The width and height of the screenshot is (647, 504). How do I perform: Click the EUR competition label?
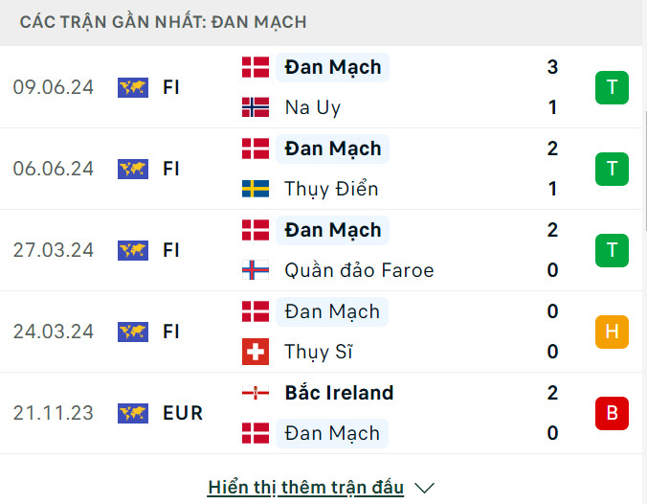(x=183, y=413)
